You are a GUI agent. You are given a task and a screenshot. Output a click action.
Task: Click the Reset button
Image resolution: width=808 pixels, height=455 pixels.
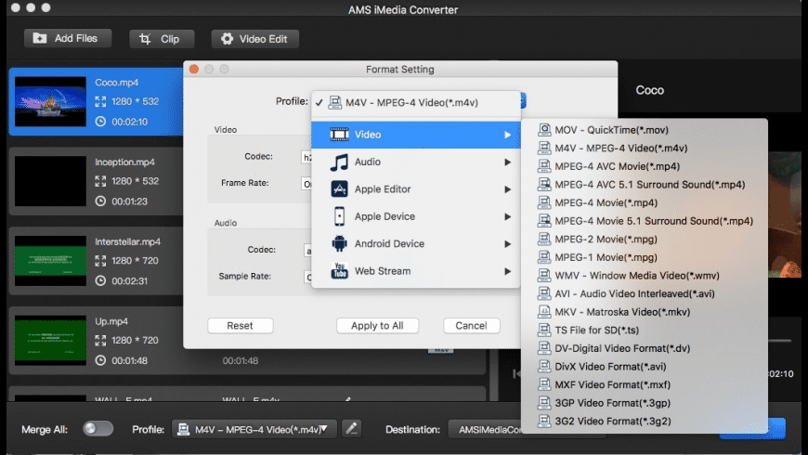click(241, 326)
